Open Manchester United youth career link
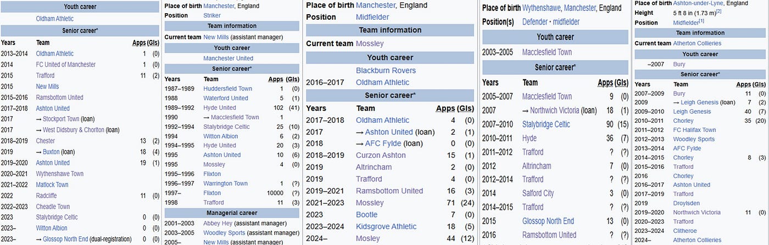Image resolution: width=769 pixels, height=245 pixels. [x=228, y=58]
